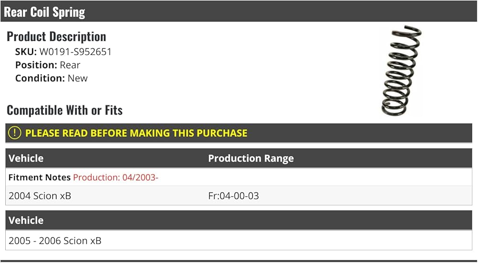
Task: Open the coil spring product thumbnail
Action: pos(401,70)
